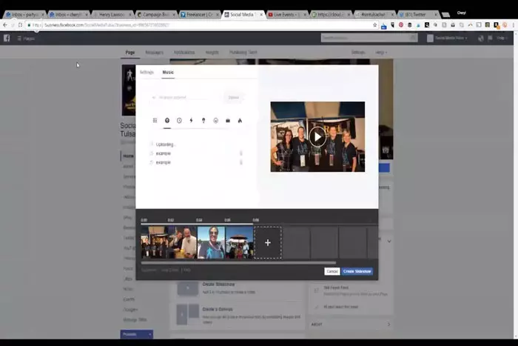Open the Chrome three-dot menu
Screen dimensions: 518x346
[514, 24]
